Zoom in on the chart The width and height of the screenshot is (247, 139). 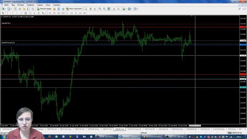coord(100,9)
